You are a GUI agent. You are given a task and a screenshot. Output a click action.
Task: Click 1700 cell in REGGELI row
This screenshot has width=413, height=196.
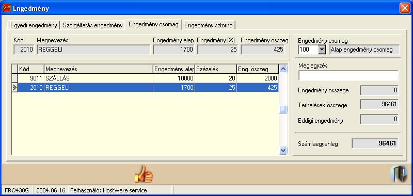click(174, 87)
